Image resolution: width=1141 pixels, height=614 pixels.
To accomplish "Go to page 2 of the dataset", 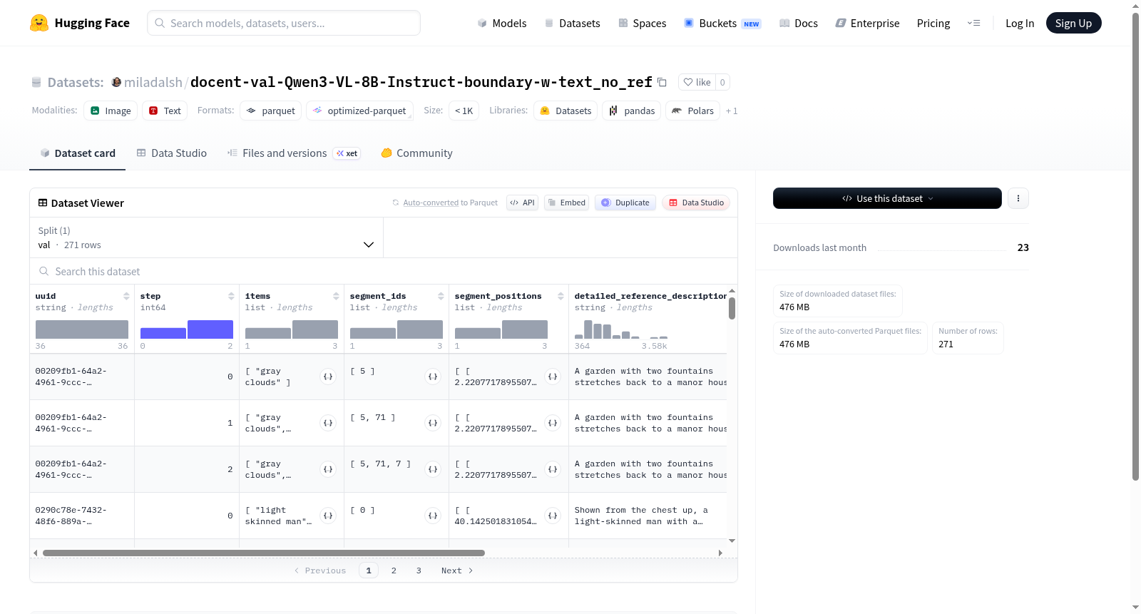I will [394, 570].
